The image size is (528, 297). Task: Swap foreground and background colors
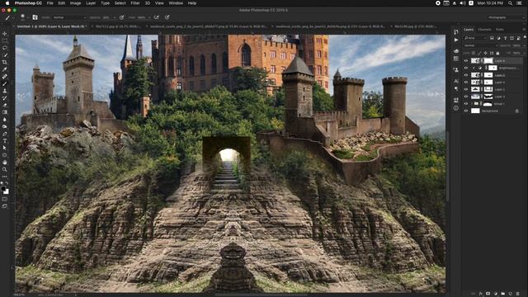[x=7, y=184]
